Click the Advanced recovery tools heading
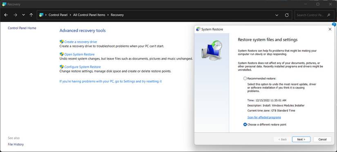The height and width of the screenshot is (152, 337). [x=83, y=31]
